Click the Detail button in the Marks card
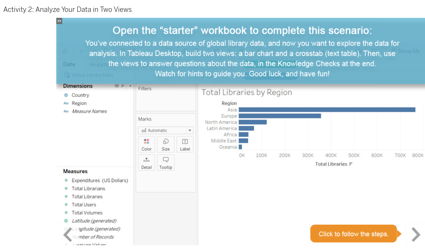The height and width of the screenshot is (249, 425). pyautogui.click(x=146, y=162)
